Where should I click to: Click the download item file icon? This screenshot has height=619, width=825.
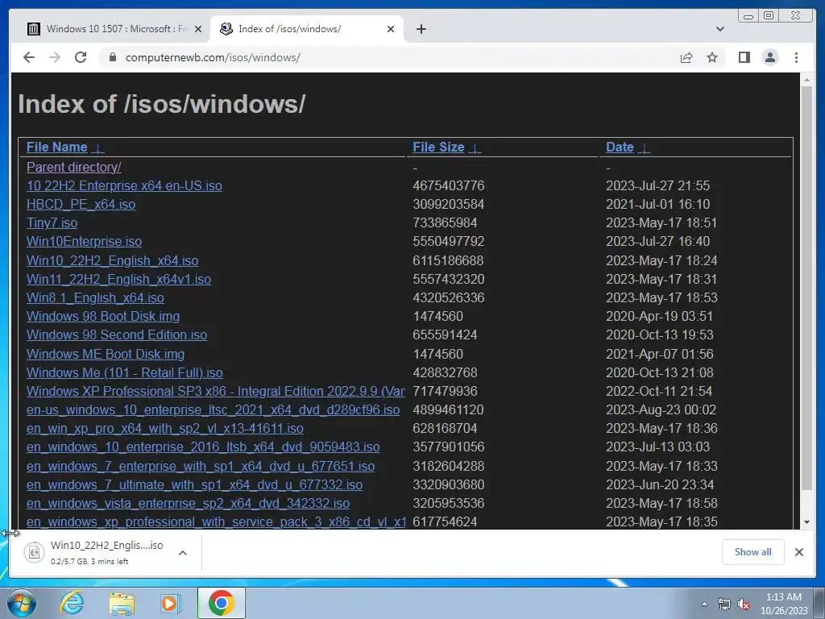pyautogui.click(x=34, y=552)
